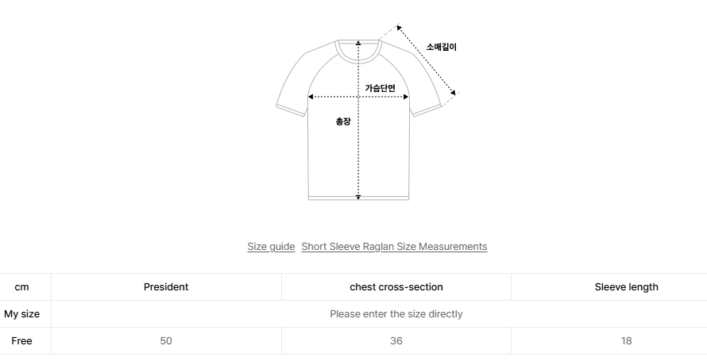Open the Size guide link
Image resolution: width=707 pixels, height=361 pixels.
271,247
